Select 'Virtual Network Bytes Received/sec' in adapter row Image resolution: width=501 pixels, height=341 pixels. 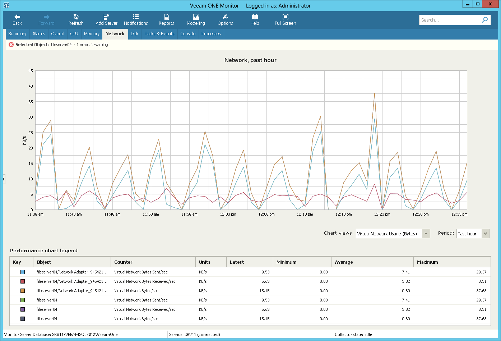coord(145,281)
